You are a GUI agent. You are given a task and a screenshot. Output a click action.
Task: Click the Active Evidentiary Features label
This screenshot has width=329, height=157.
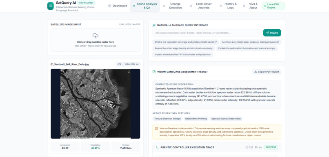tap(171, 113)
